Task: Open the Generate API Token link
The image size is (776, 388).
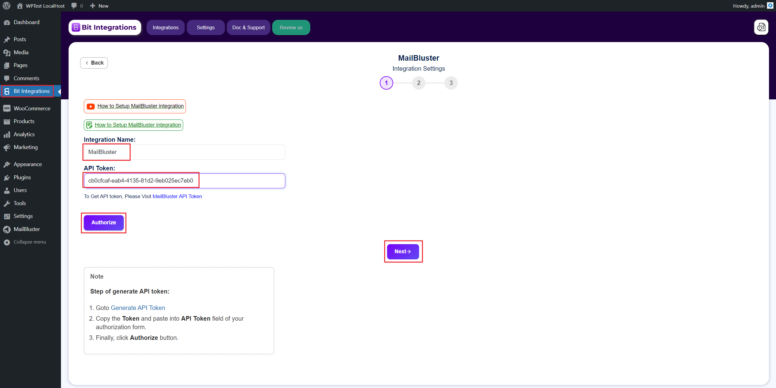Action: [138, 308]
